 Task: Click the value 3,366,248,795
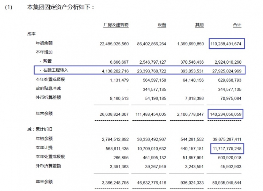point(115,183)
